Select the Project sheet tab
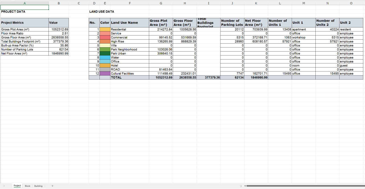 pyautogui.click(x=17, y=186)
